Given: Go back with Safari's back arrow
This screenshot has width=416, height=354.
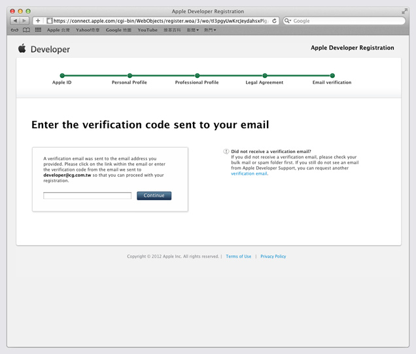Looking at the screenshot, I should tap(15, 21).
